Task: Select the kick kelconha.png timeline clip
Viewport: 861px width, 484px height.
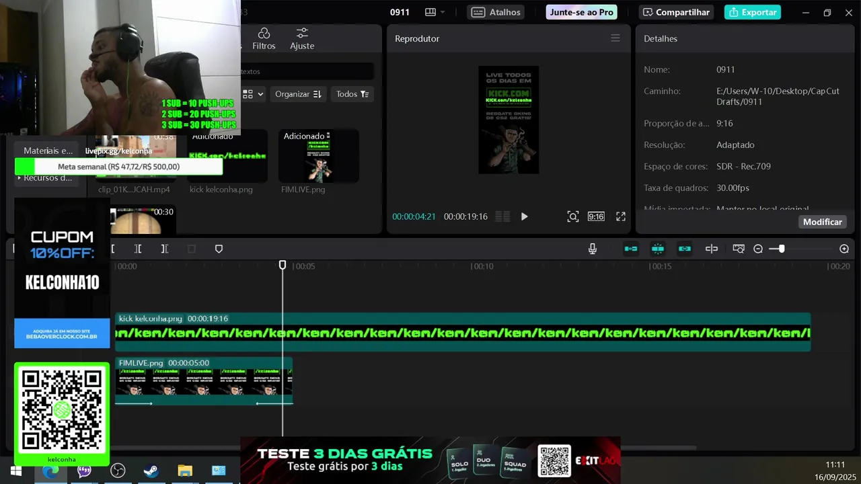Action: point(463,332)
